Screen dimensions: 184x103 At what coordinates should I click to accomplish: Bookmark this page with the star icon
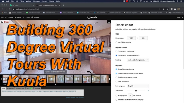pyautogui.click(x=167, y=9)
